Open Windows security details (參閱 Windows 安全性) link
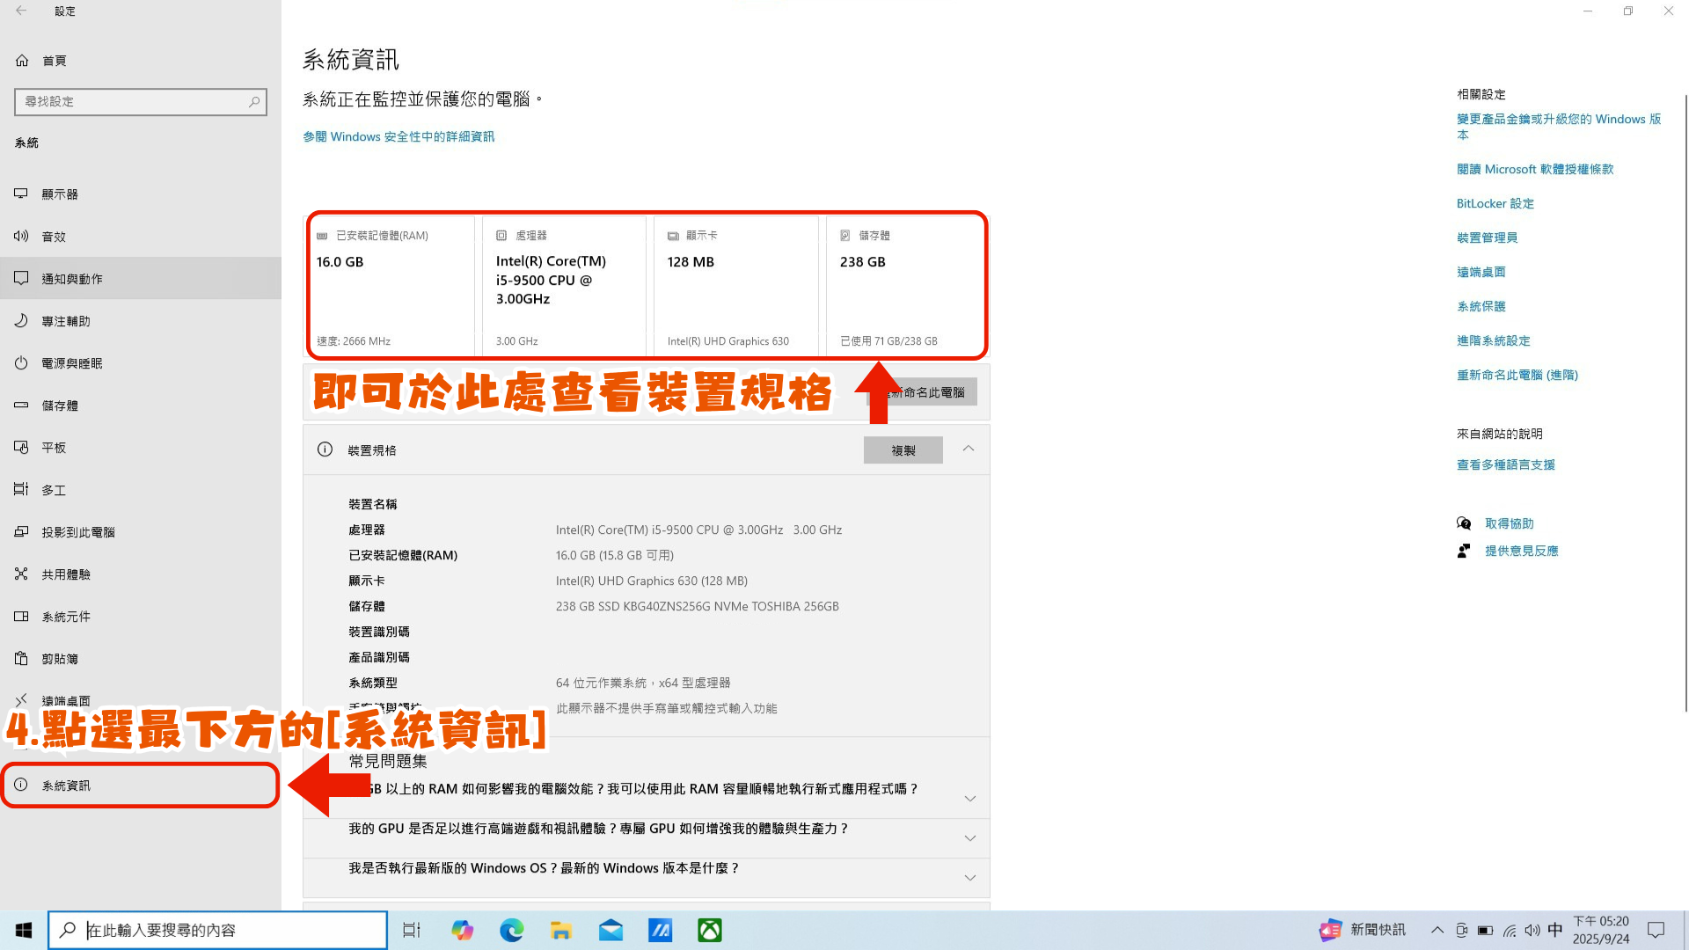 point(398,137)
